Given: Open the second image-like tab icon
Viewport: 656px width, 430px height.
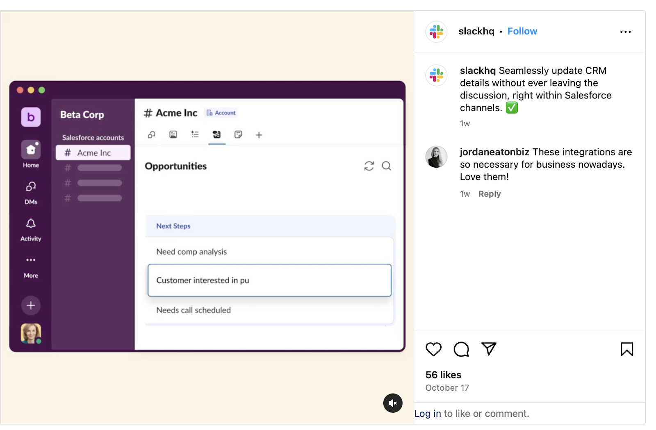Looking at the screenshot, I should point(173,134).
